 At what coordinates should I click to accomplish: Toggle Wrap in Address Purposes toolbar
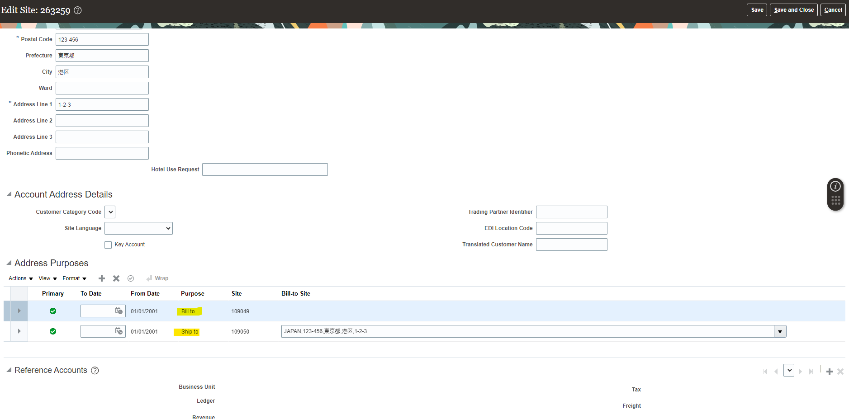157,278
